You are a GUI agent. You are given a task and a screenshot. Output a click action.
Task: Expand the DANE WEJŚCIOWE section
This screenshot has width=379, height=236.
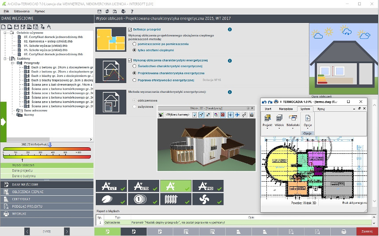coord(47,185)
